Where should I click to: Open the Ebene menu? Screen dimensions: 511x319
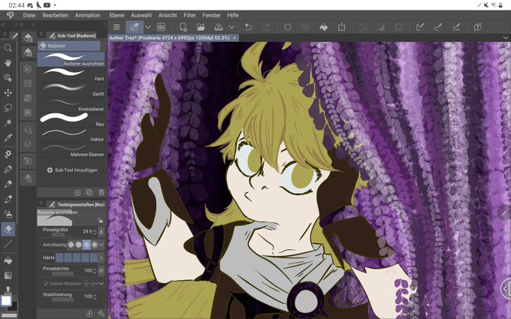pyautogui.click(x=116, y=15)
